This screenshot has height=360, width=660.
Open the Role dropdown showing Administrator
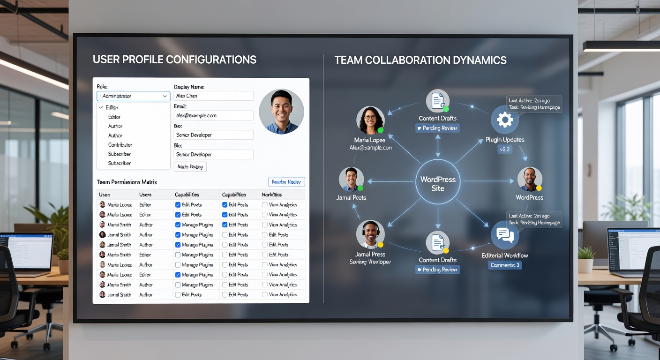click(133, 96)
